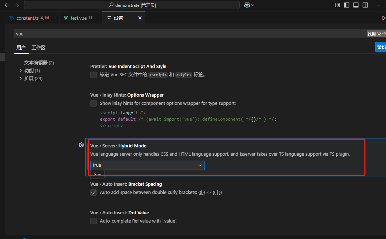The image size is (386, 239).
Task: Click the 找到 32 个 results badge
Action: click(x=376, y=34)
